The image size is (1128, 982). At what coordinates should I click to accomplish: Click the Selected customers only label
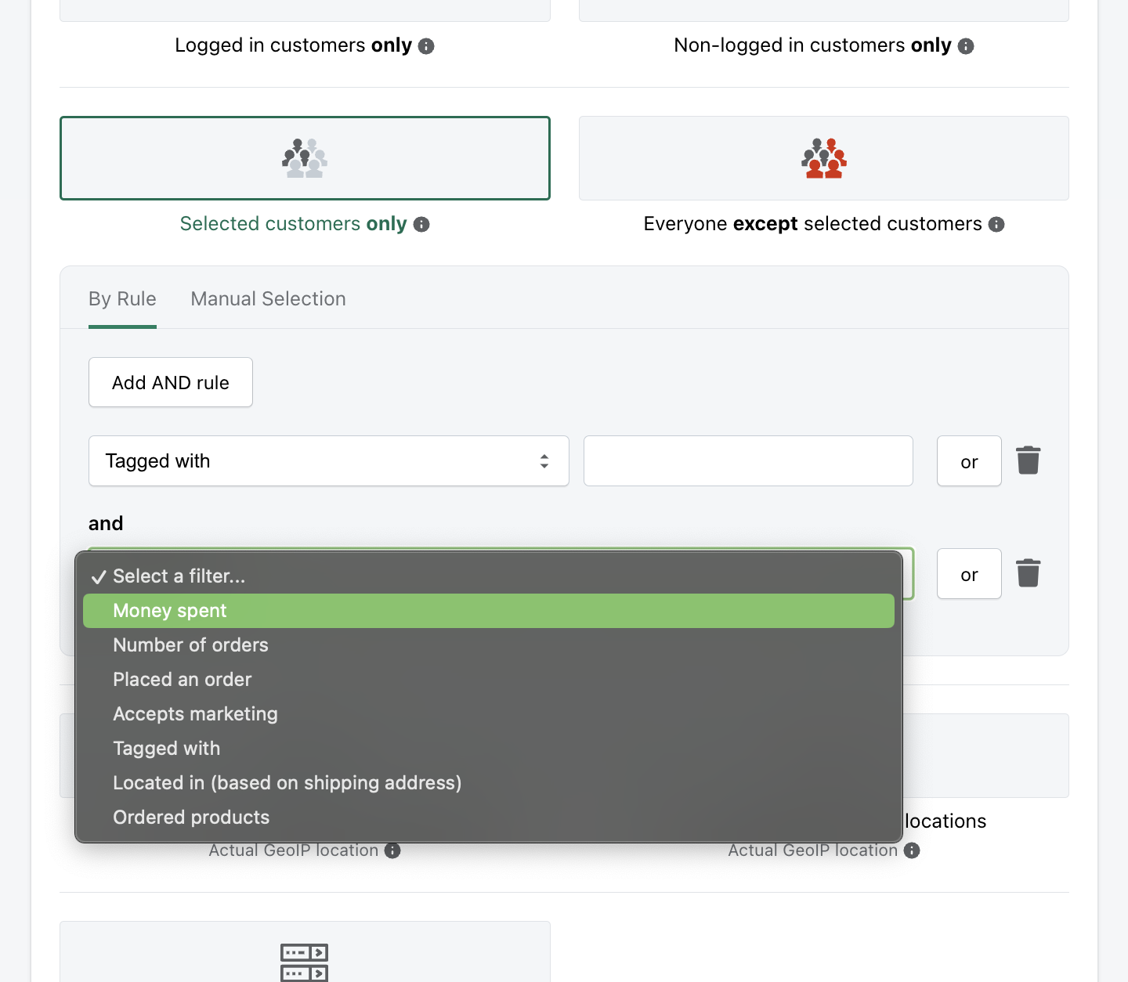[x=294, y=224]
